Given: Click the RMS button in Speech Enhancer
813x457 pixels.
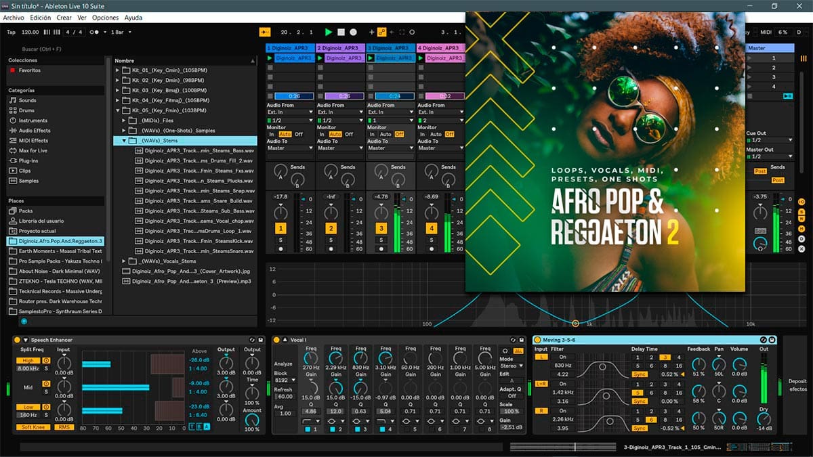Looking at the screenshot, I should 64,427.
